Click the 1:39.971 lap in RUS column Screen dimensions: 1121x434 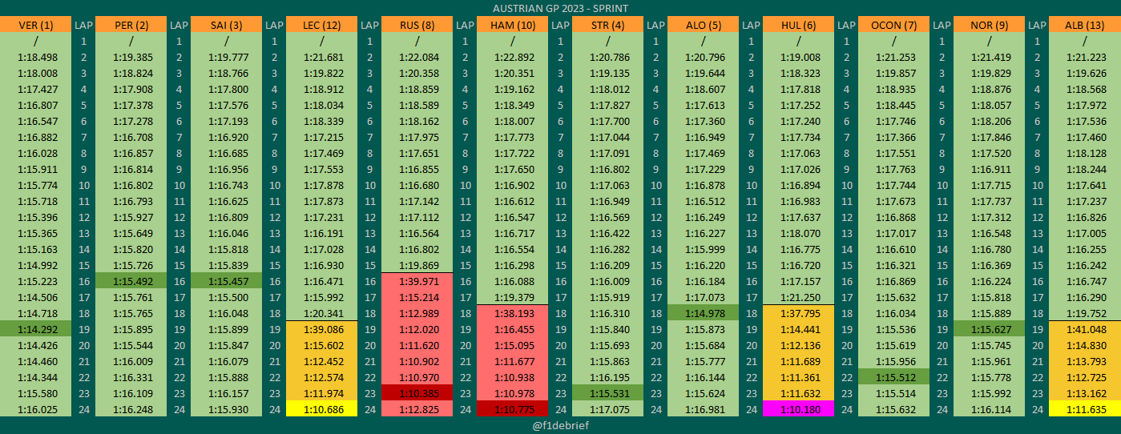[x=417, y=281]
